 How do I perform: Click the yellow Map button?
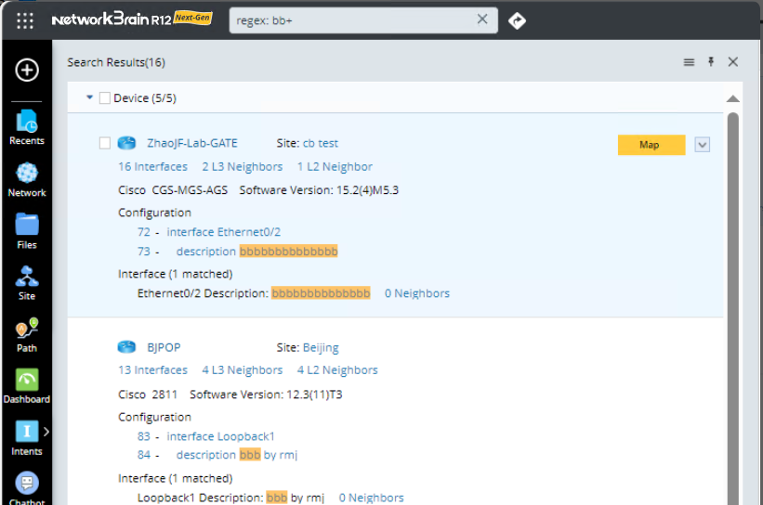pyautogui.click(x=651, y=145)
